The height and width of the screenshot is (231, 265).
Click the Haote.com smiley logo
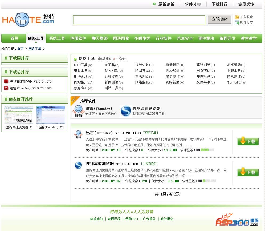[x=28, y=20]
